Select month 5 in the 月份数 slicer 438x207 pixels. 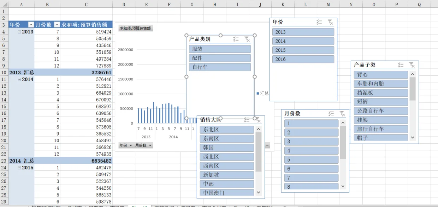point(311,160)
